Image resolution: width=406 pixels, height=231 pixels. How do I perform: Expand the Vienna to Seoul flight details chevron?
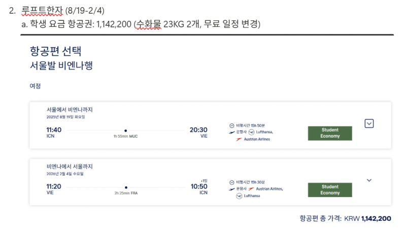(369, 180)
